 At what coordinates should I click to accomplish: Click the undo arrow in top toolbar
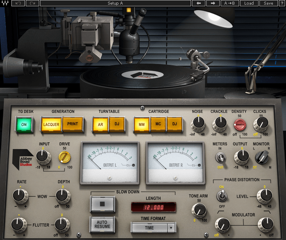(x=18, y=3)
